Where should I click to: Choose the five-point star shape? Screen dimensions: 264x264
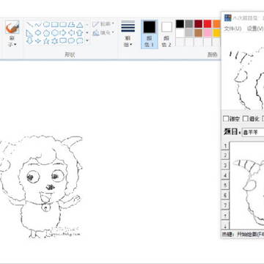46,41
